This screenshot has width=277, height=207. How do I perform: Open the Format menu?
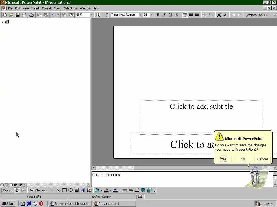(x=47, y=8)
